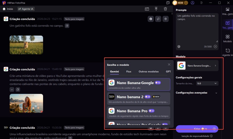Clear the prompt with the X icon

click(215, 46)
